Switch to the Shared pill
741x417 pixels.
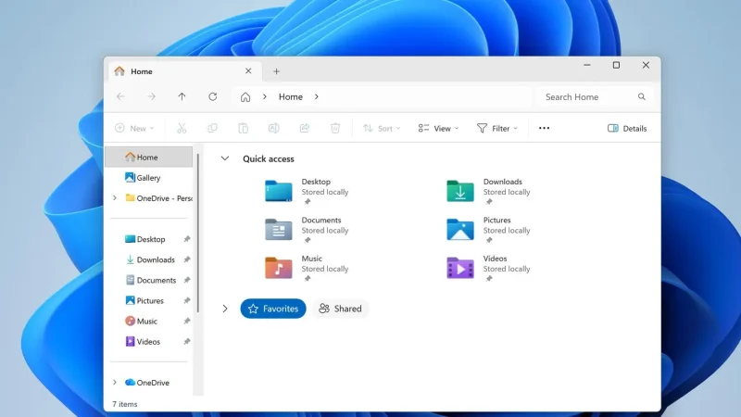point(340,309)
